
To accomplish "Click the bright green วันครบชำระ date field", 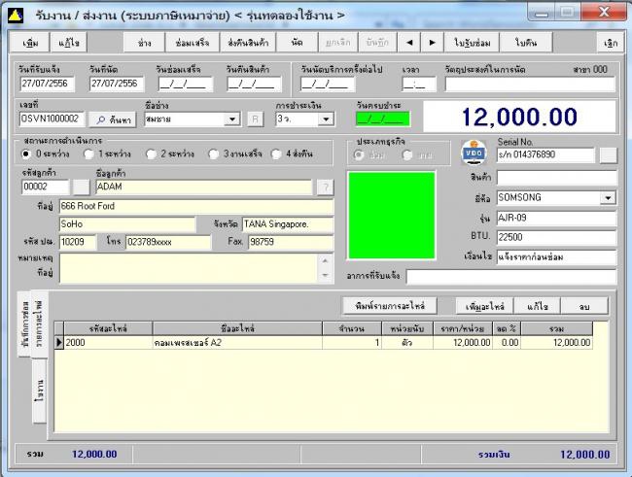I will pos(382,119).
